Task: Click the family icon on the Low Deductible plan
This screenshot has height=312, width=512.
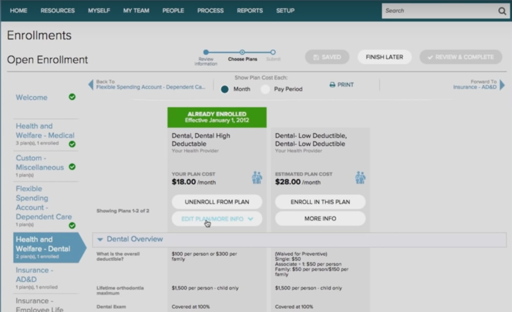Action: 360,176
